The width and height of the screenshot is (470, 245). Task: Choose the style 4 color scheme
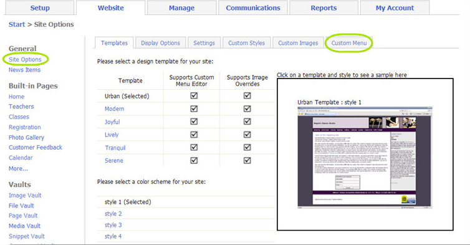tap(113, 236)
